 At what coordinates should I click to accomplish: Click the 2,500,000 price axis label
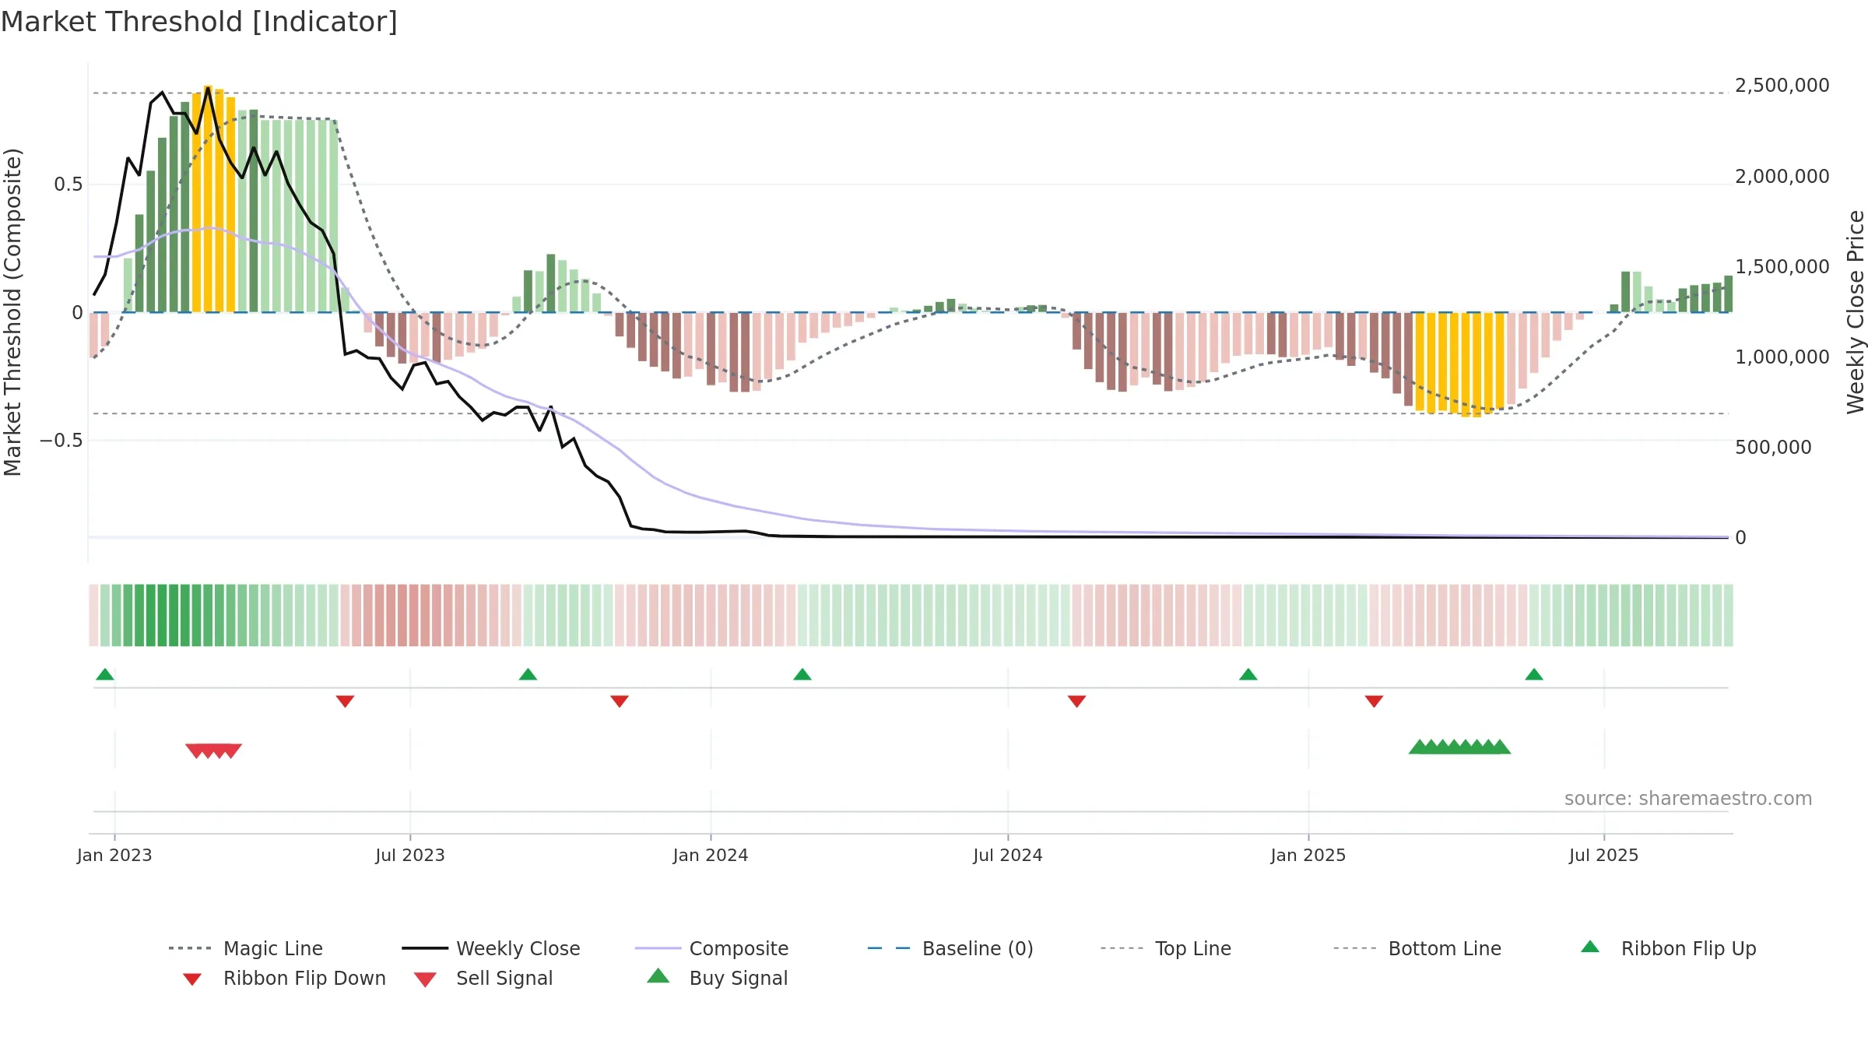[x=1782, y=86]
